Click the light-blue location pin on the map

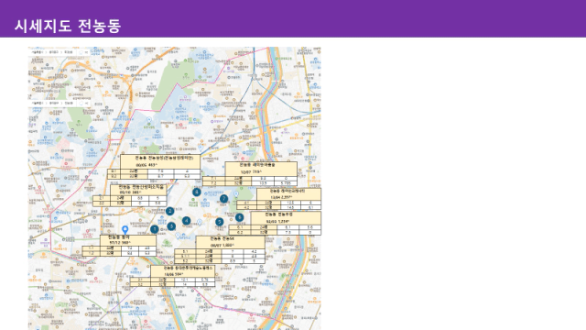tap(125, 230)
